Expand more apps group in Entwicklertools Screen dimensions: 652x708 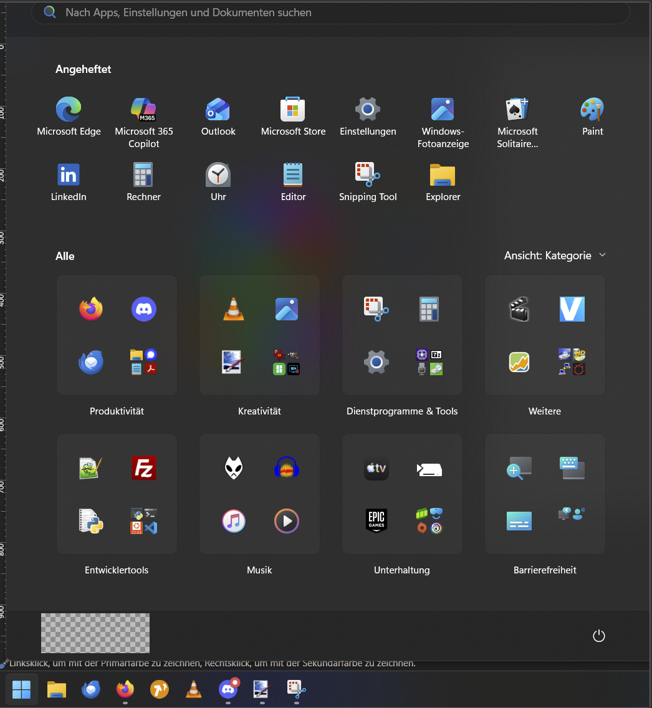click(143, 521)
